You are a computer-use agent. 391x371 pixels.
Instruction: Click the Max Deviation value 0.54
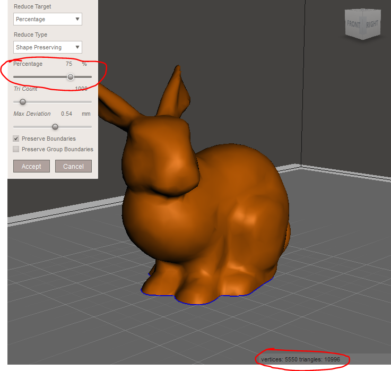66,114
